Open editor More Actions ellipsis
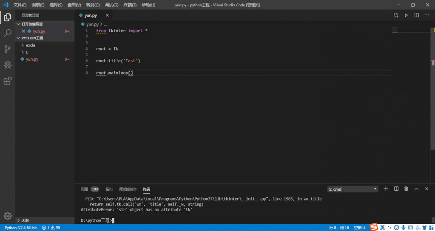 (426, 15)
